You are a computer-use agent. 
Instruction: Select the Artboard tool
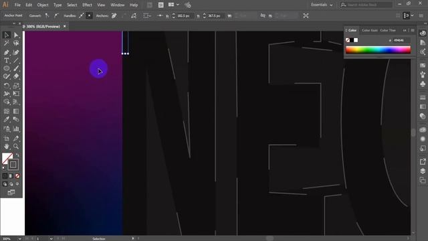pos(7,139)
